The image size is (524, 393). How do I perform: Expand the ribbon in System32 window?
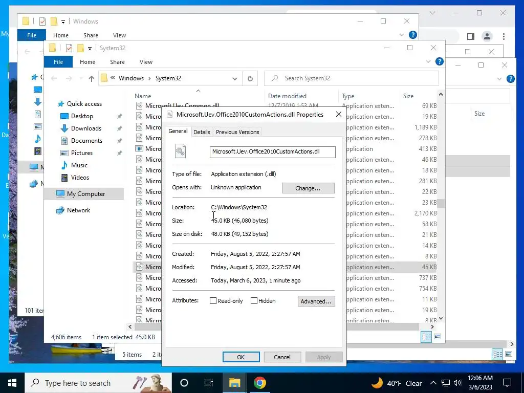pyautogui.click(x=428, y=61)
